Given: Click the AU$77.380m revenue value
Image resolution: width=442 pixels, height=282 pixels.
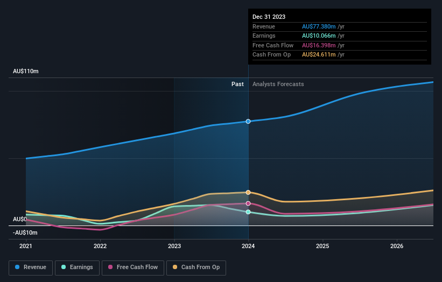Looking at the screenshot, I should click(x=319, y=26).
